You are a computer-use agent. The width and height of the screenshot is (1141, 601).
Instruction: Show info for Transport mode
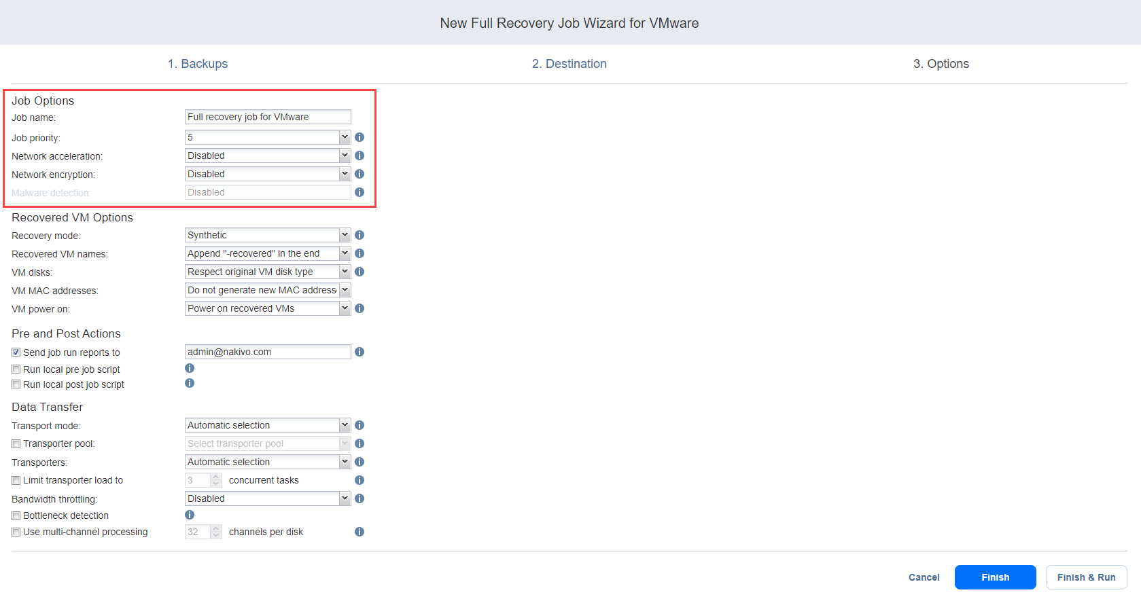click(x=359, y=425)
